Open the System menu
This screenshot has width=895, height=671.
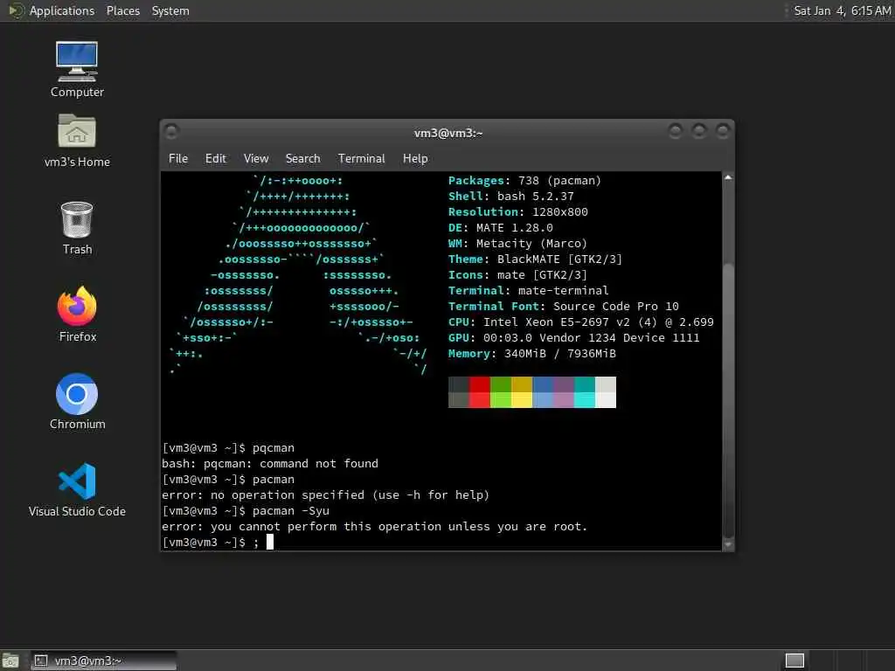point(170,10)
